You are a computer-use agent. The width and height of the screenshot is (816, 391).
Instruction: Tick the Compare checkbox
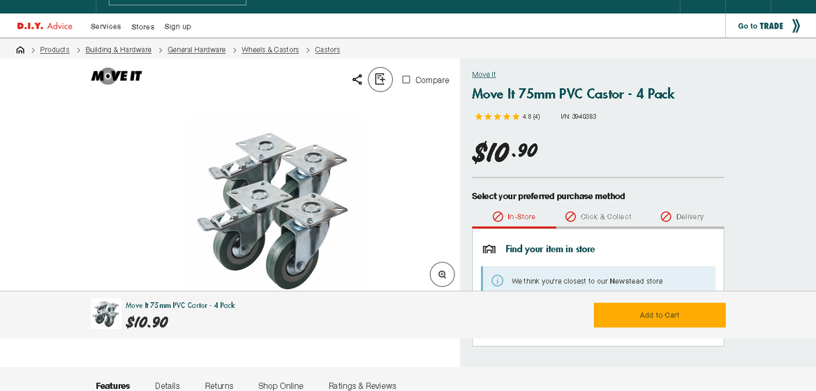406,80
